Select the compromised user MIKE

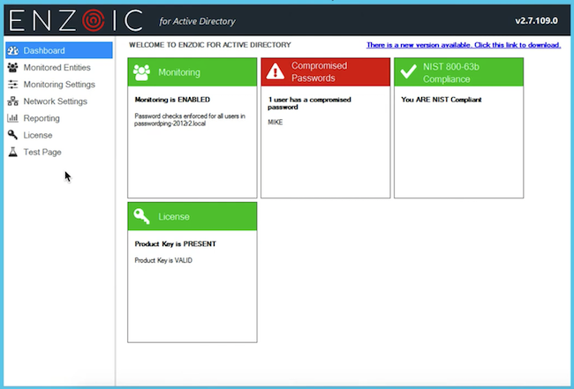click(x=276, y=123)
